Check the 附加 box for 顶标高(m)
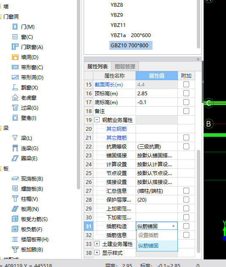This screenshot has height=267, width=226. (x=186, y=93)
